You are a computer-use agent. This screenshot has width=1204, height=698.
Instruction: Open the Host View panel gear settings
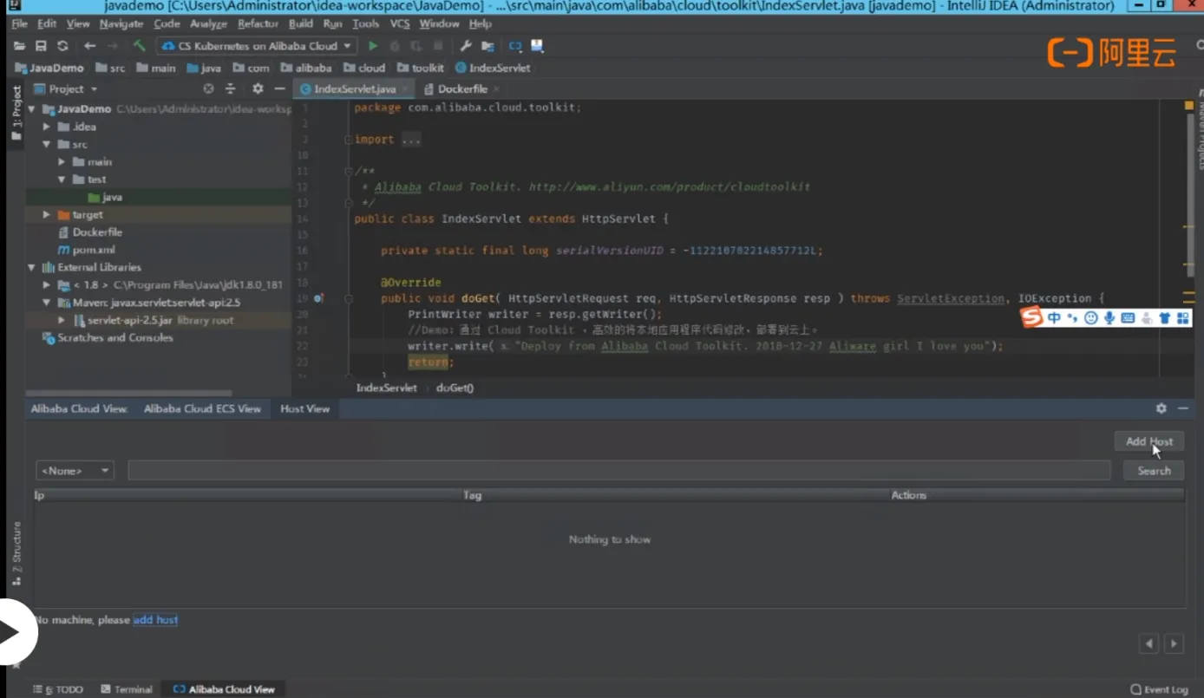[x=1161, y=408]
